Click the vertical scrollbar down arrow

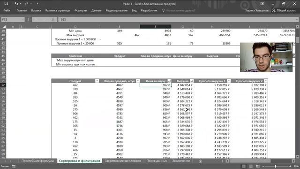click(298, 156)
